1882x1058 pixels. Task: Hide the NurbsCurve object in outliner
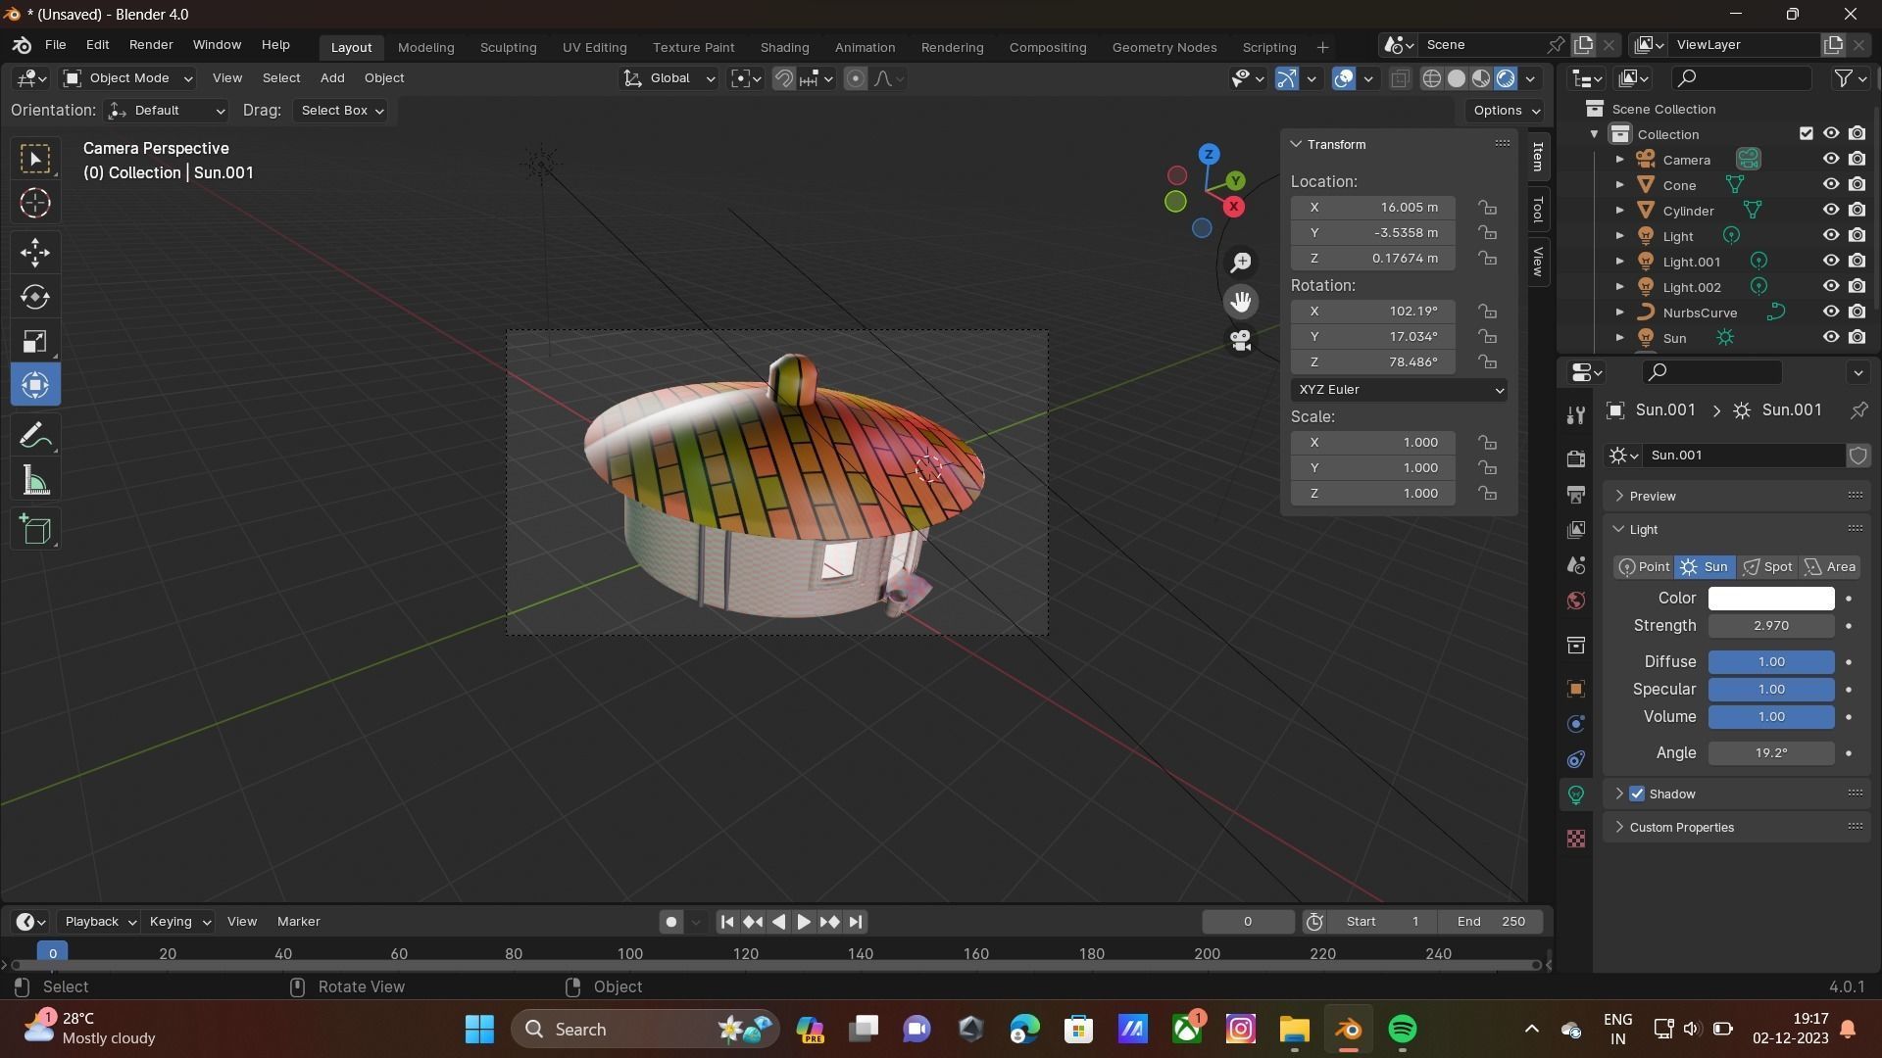pos(1830,312)
